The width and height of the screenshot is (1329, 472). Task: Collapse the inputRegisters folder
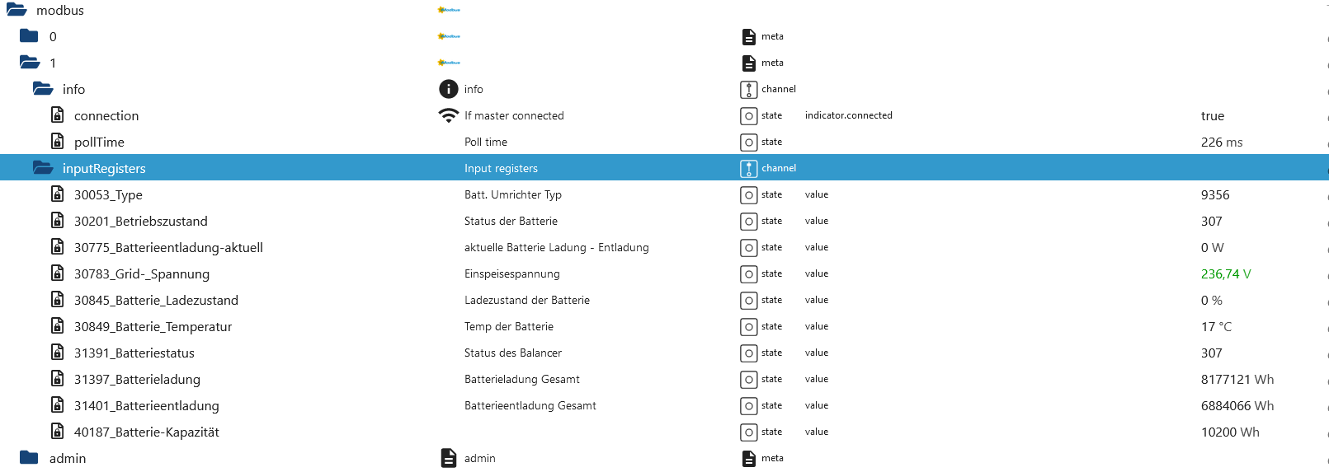(43, 168)
